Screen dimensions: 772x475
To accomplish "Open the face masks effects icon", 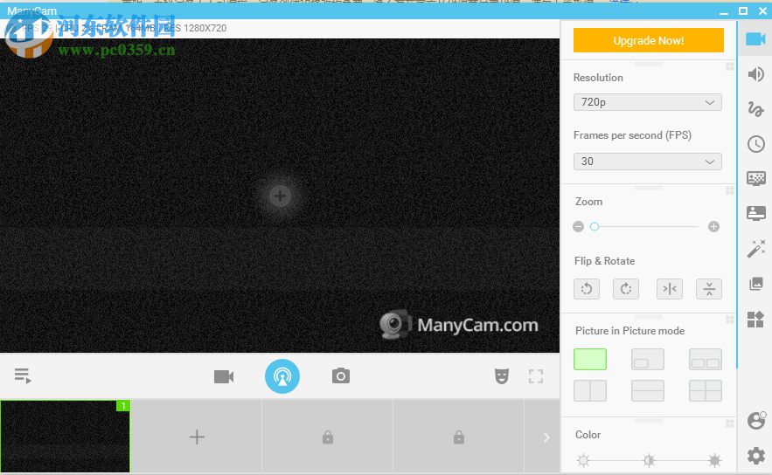I will [x=501, y=376].
